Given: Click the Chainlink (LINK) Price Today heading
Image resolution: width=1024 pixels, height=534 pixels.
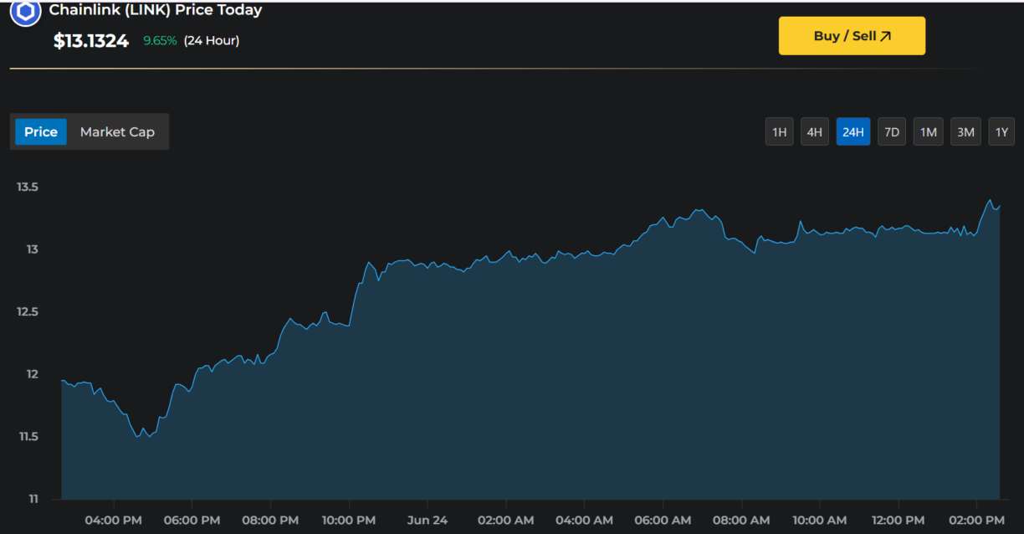Looking at the screenshot, I should coord(156,11).
